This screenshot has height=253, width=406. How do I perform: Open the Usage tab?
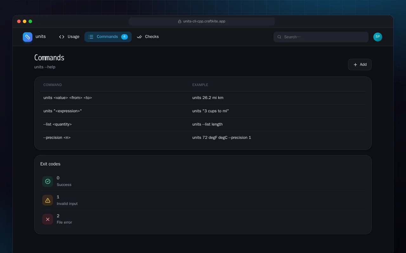click(x=69, y=37)
